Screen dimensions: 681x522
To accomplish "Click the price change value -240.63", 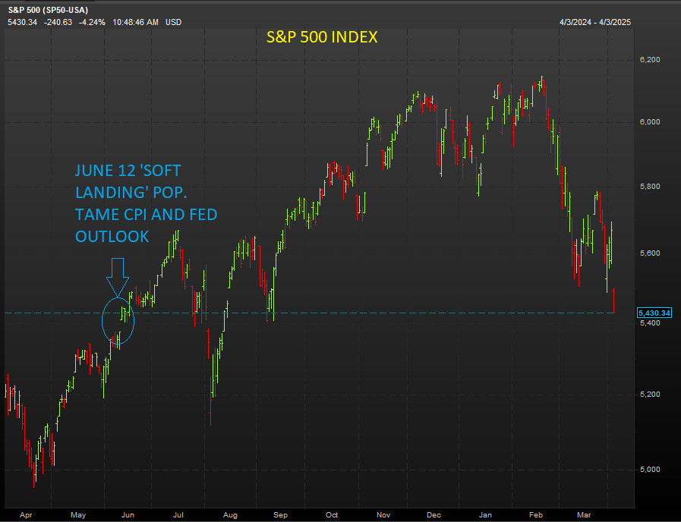I will (x=58, y=22).
